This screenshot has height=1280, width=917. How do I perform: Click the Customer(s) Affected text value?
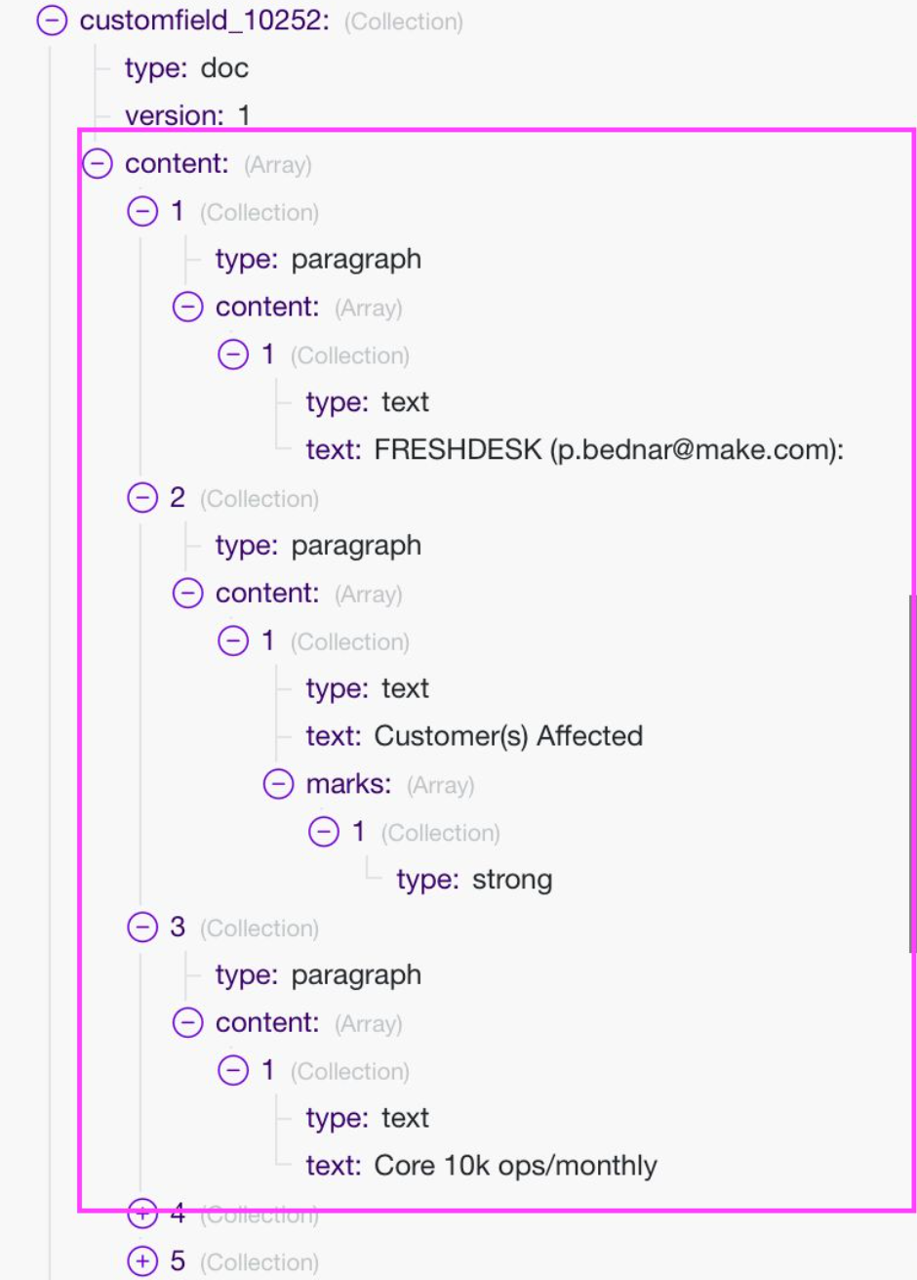508,735
